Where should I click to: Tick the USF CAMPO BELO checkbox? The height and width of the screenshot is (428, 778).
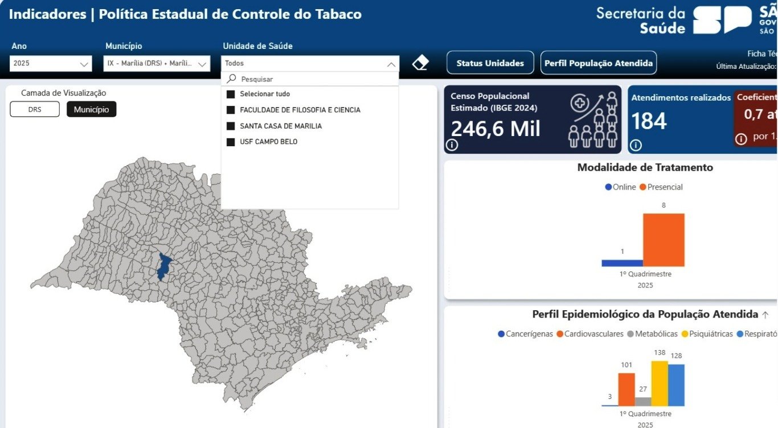(231, 142)
